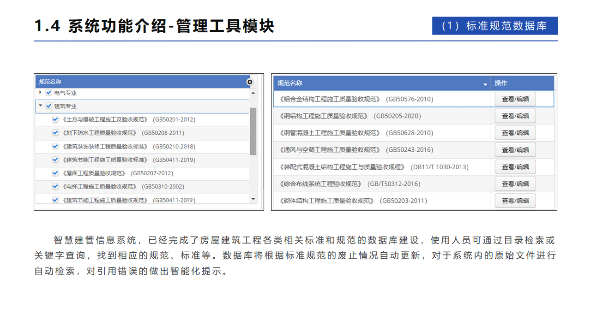
Task: Click 查看/编辑 for 砌体结构工程施工质量验收规范
Action: click(515, 201)
